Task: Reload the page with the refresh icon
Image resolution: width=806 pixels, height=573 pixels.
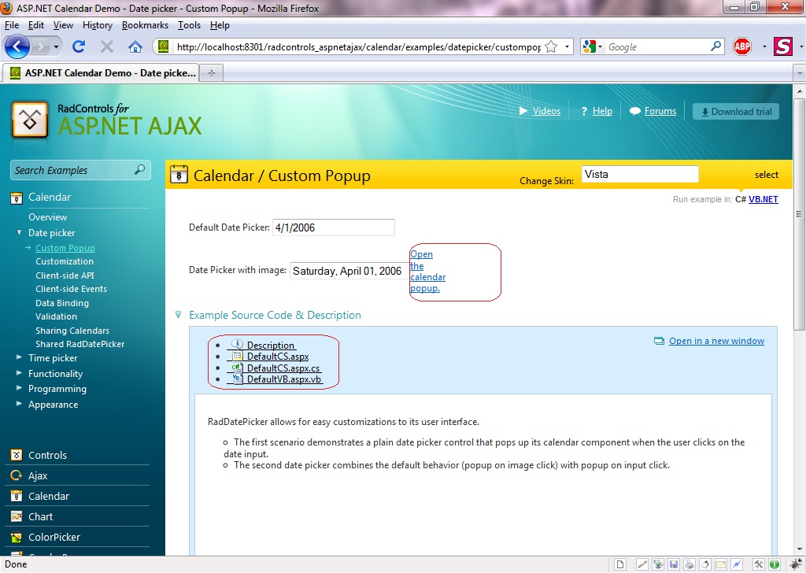Action: pyautogui.click(x=79, y=46)
